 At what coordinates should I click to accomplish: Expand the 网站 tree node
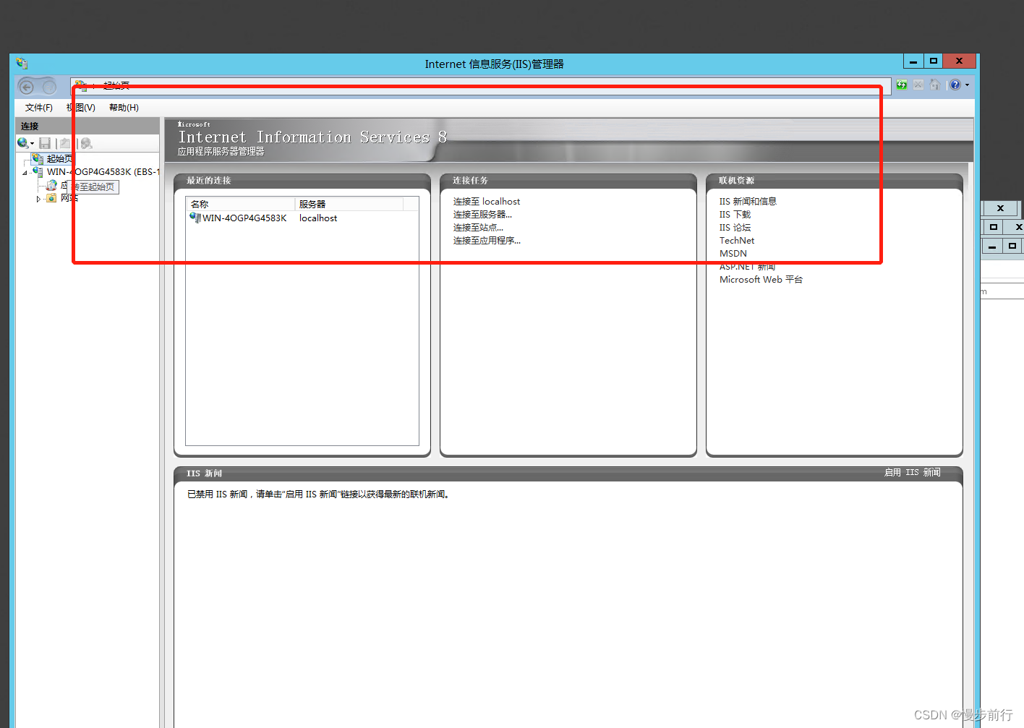[x=38, y=198]
